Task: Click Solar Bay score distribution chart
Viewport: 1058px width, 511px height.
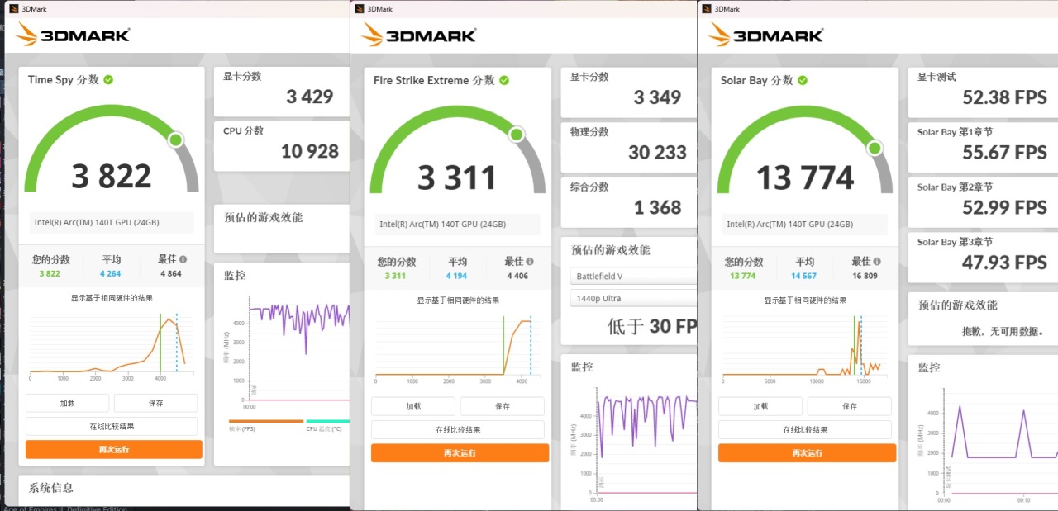Action: point(804,348)
